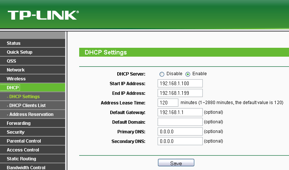Click the Secondary DNS field
Screen dimensions: 289x170
tap(180, 141)
